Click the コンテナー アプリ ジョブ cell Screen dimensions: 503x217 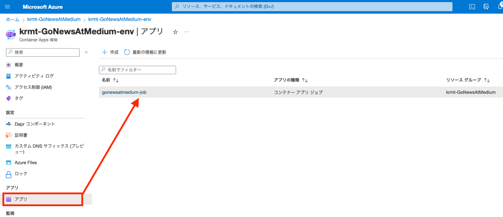298,92
